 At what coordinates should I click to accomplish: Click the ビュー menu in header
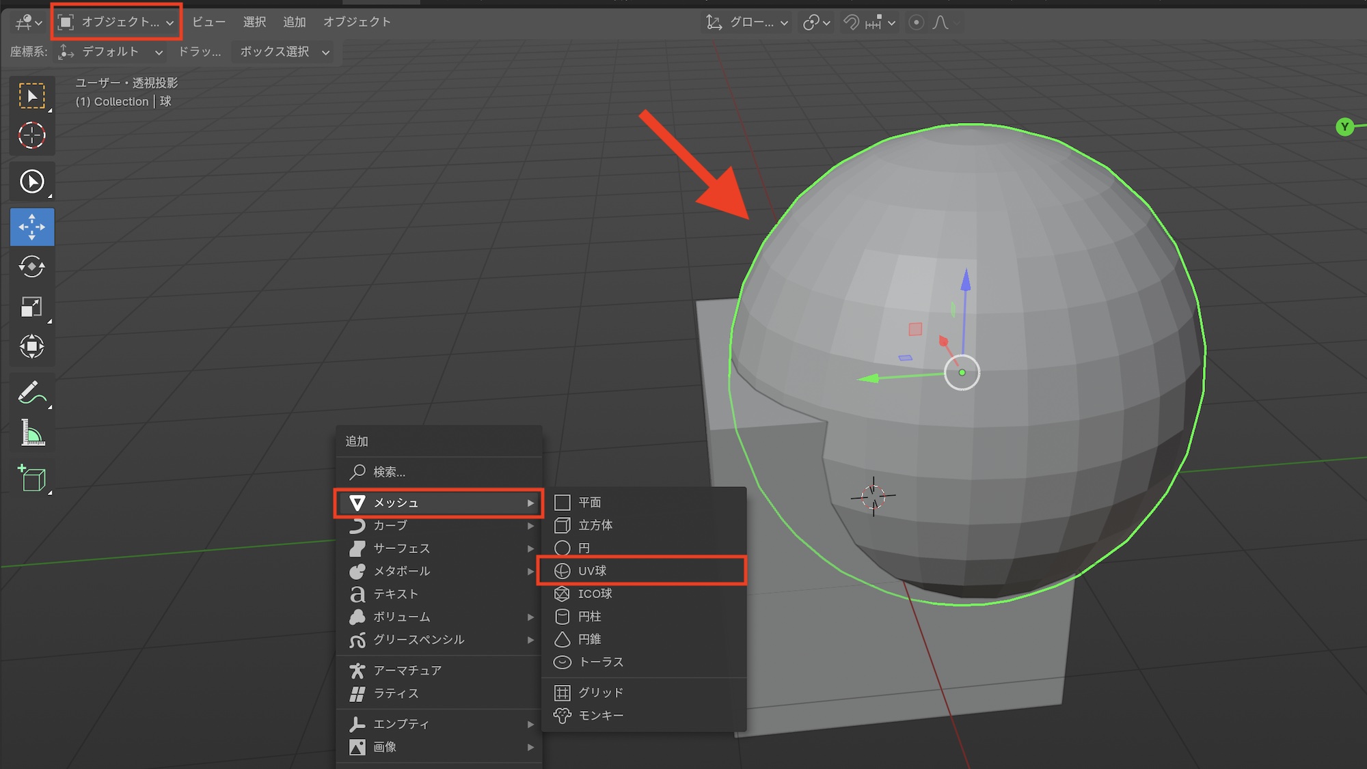(208, 23)
